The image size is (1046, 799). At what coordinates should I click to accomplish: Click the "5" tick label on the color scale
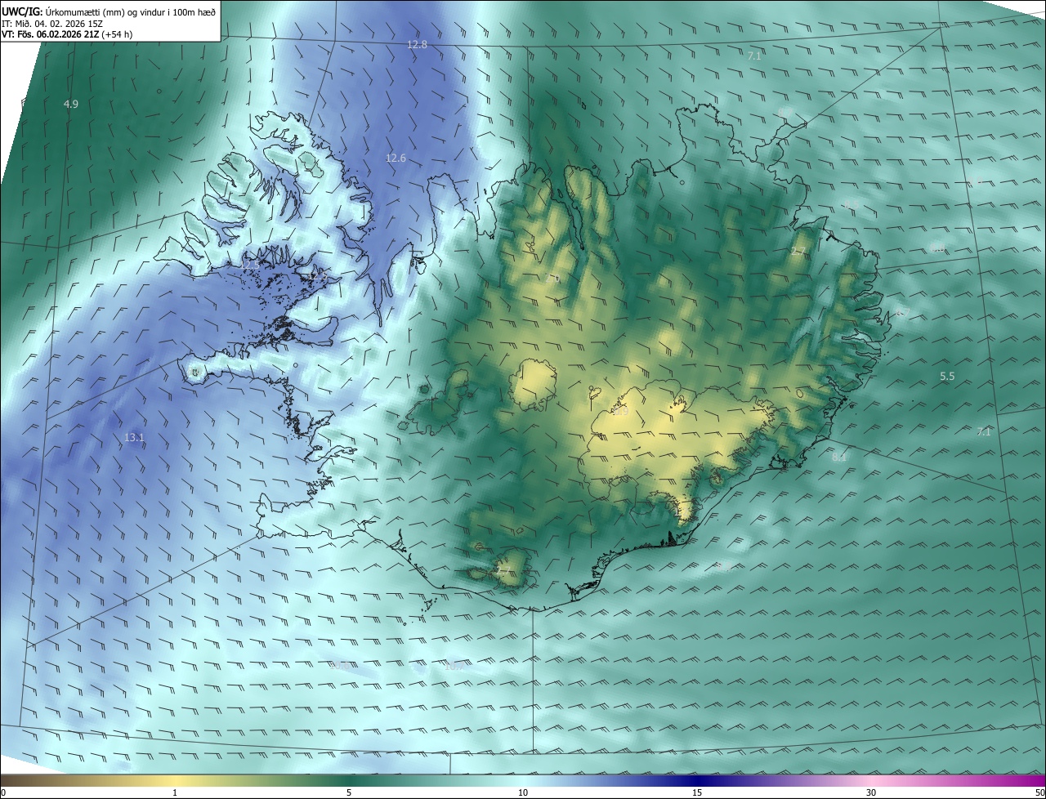(349, 792)
